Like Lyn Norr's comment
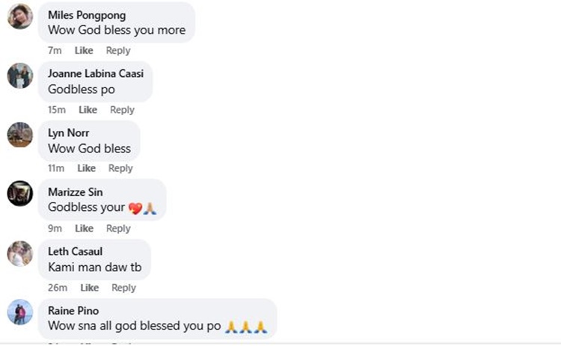This screenshot has width=561, height=346. tap(87, 169)
